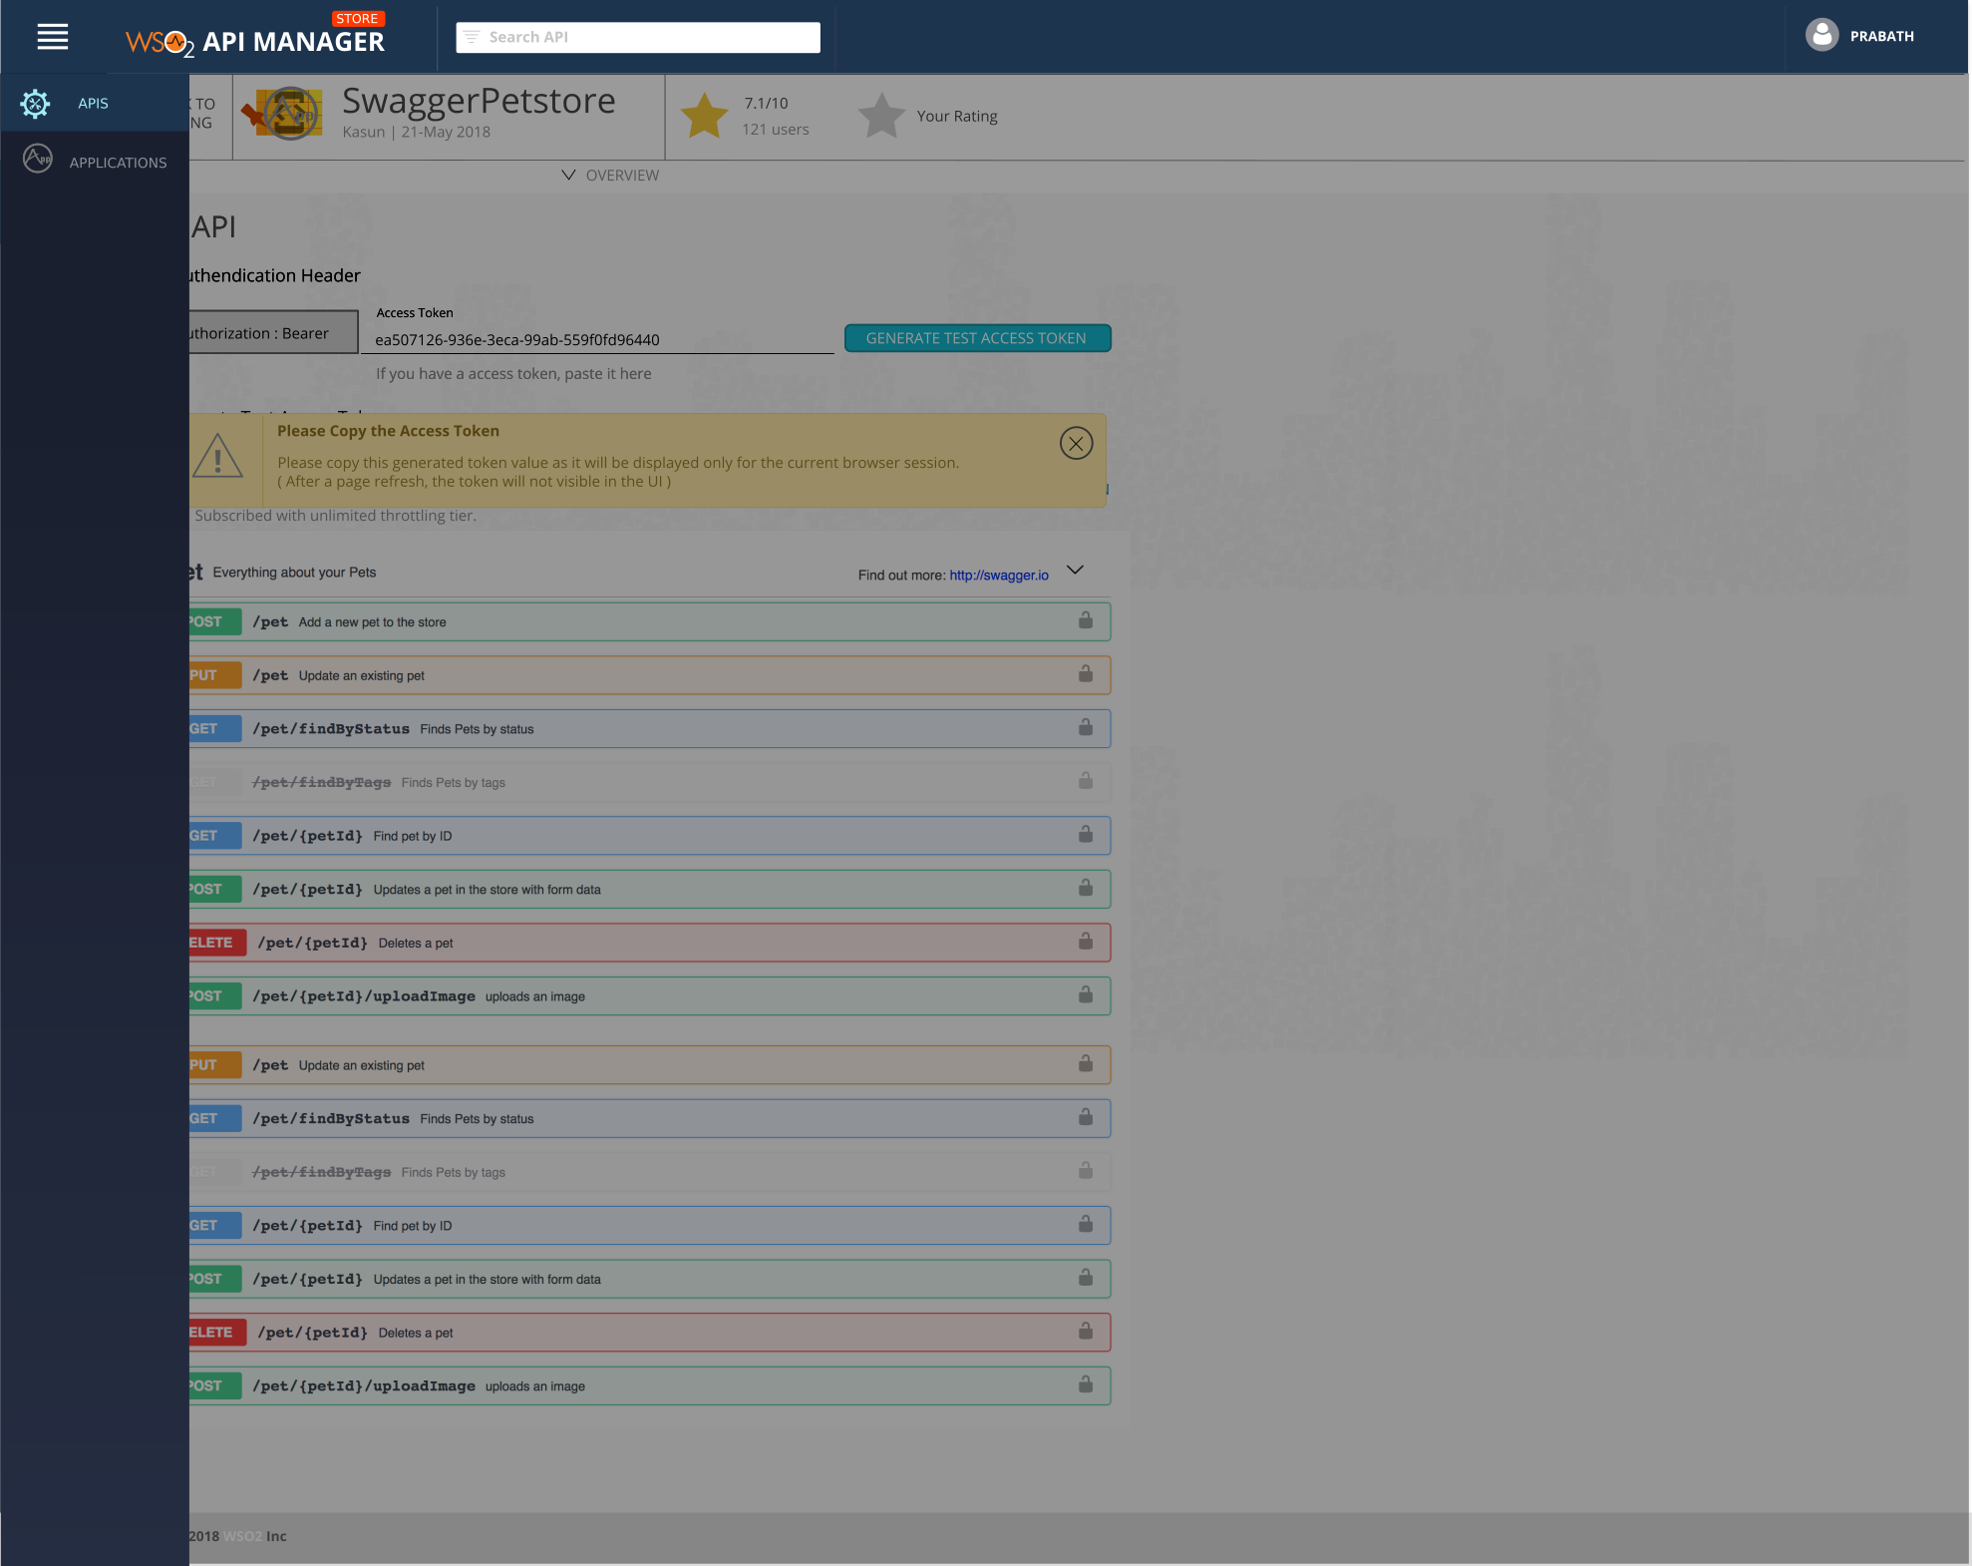Click the APIs gear icon in sidebar

35,104
